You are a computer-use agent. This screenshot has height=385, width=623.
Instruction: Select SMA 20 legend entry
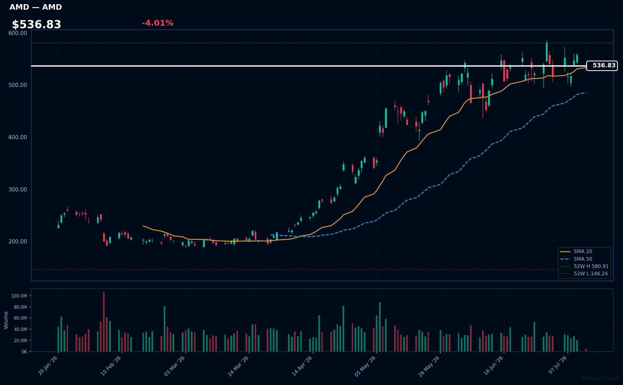pos(576,252)
